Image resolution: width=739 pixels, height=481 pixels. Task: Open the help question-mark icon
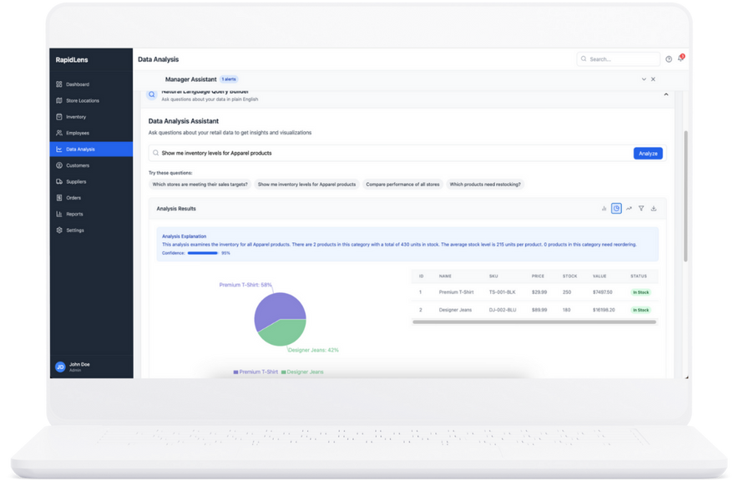point(668,59)
